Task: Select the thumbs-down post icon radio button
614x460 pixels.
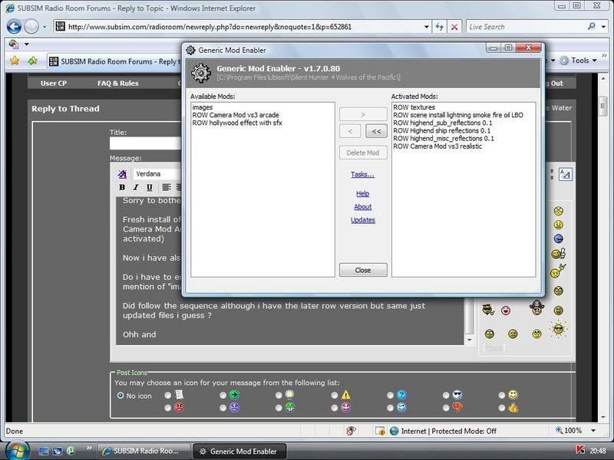Action: tap(446, 408)
